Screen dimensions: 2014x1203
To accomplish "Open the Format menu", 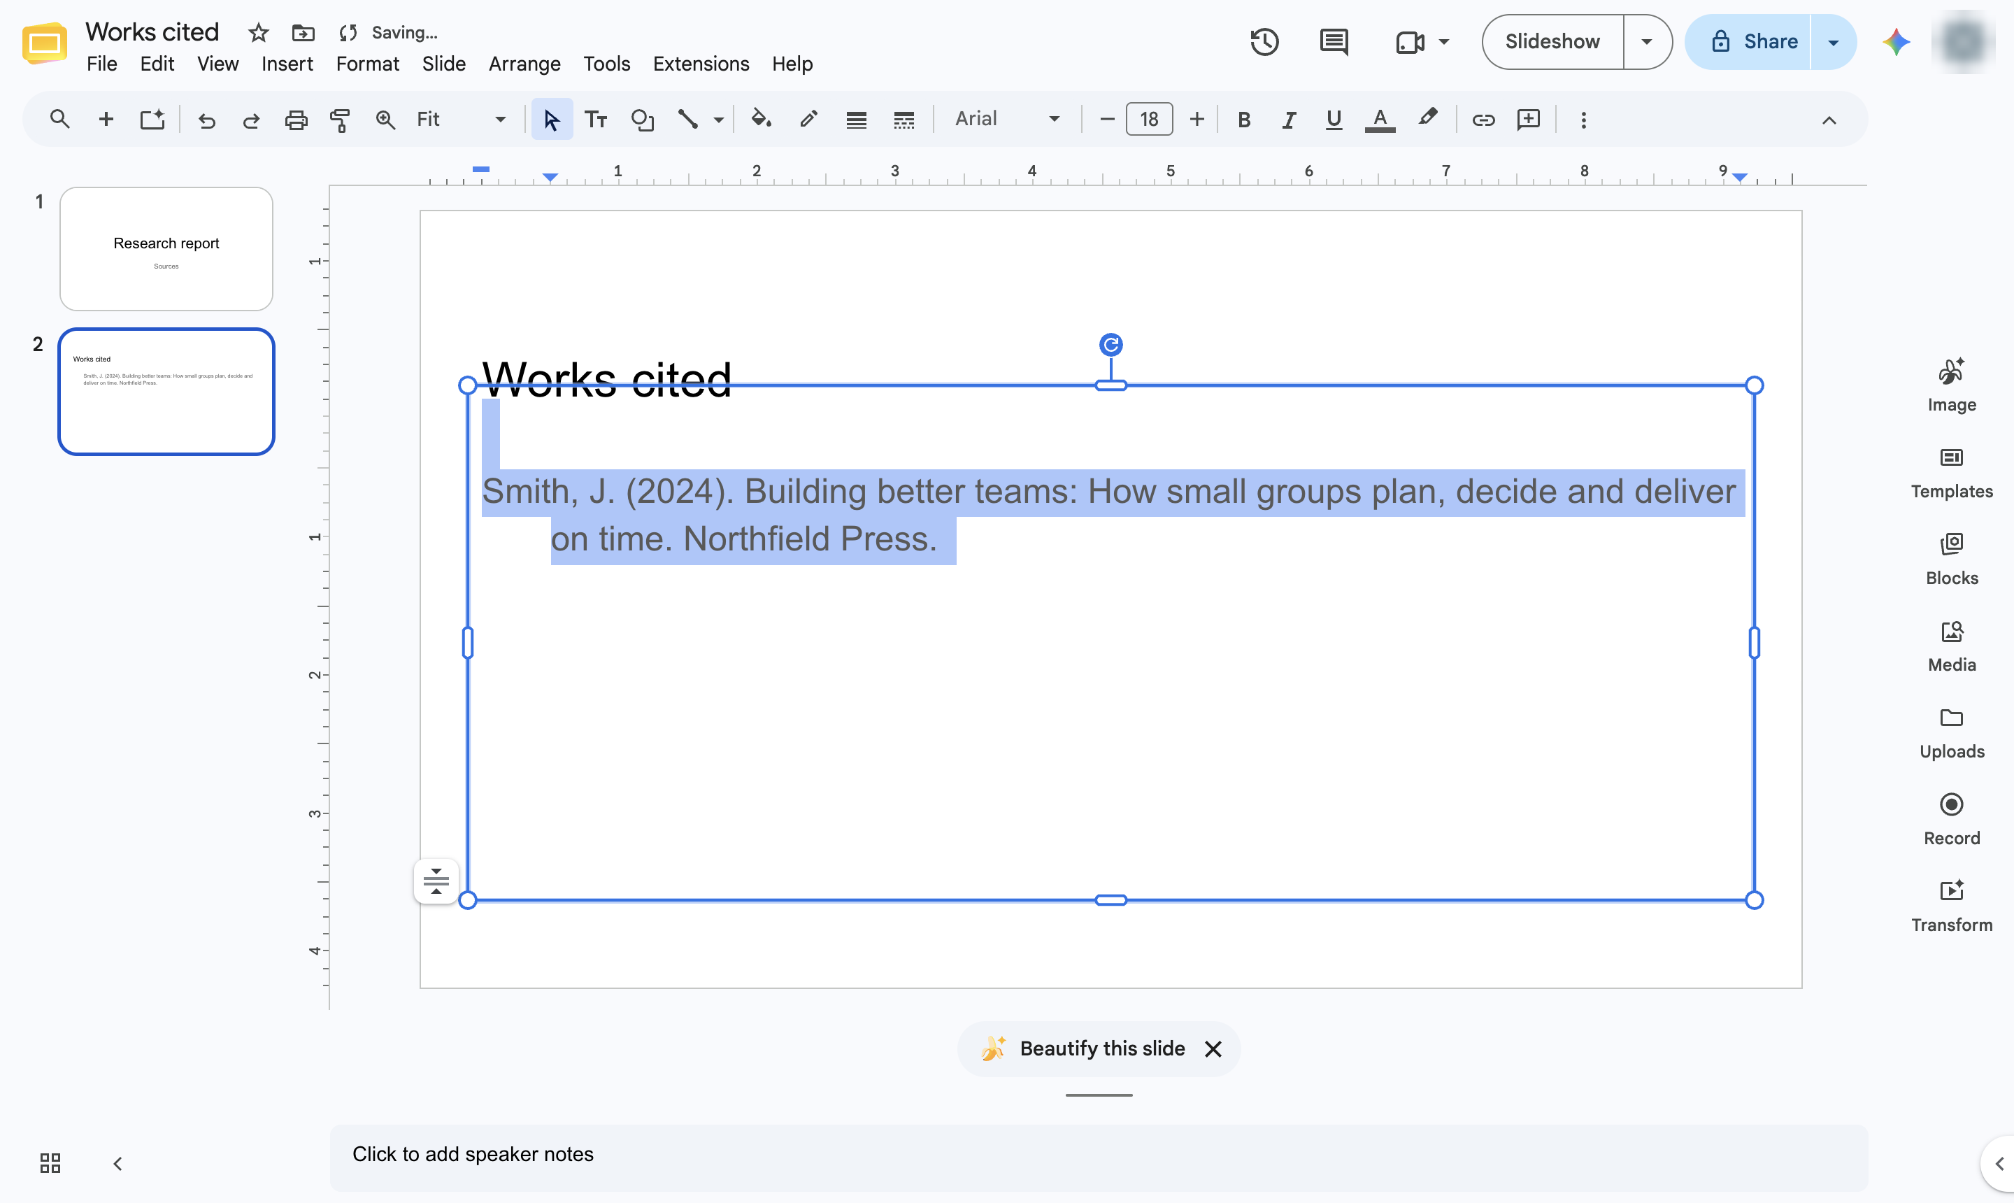I will (x=367, y=63).
